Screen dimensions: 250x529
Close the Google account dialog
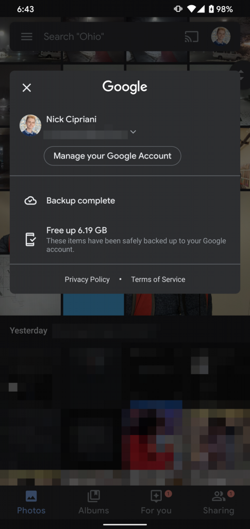(27, 88)
